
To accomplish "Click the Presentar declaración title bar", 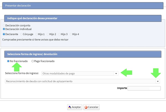I will click(83, 5).
